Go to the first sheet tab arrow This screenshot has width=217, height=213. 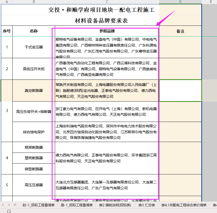3,205
